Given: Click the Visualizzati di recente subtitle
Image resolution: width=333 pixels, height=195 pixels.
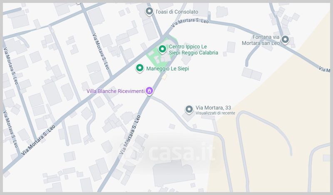Looking at the screenshot, I should click(215, 114).
